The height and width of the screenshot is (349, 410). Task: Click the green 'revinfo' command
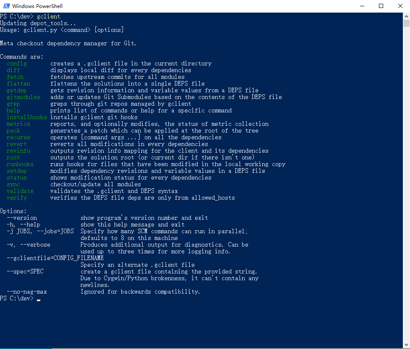(18, 151)
